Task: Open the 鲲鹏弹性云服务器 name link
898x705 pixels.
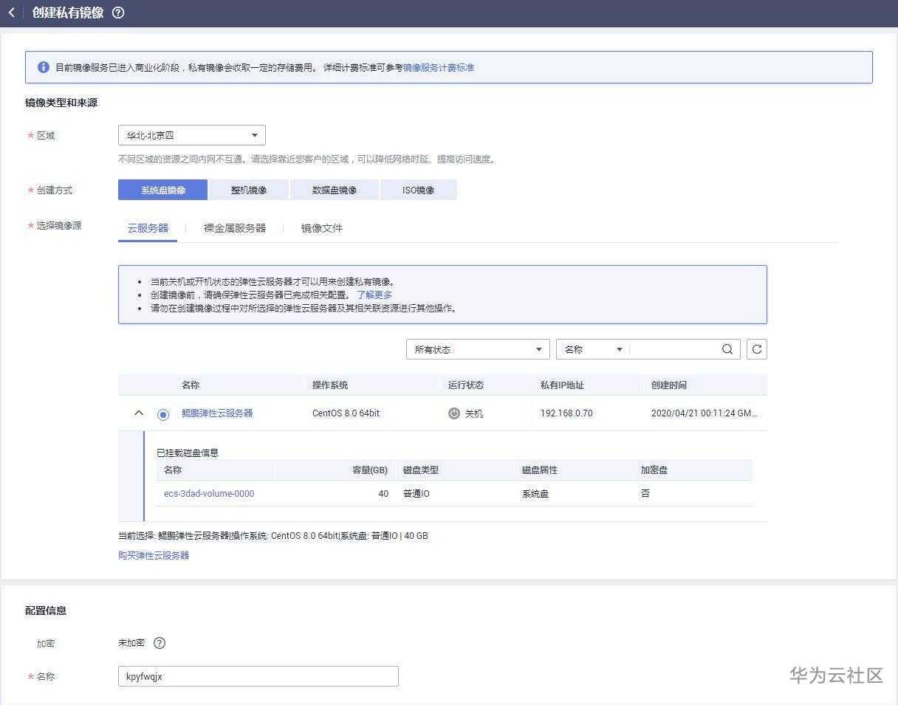Action: click(217, 413)
